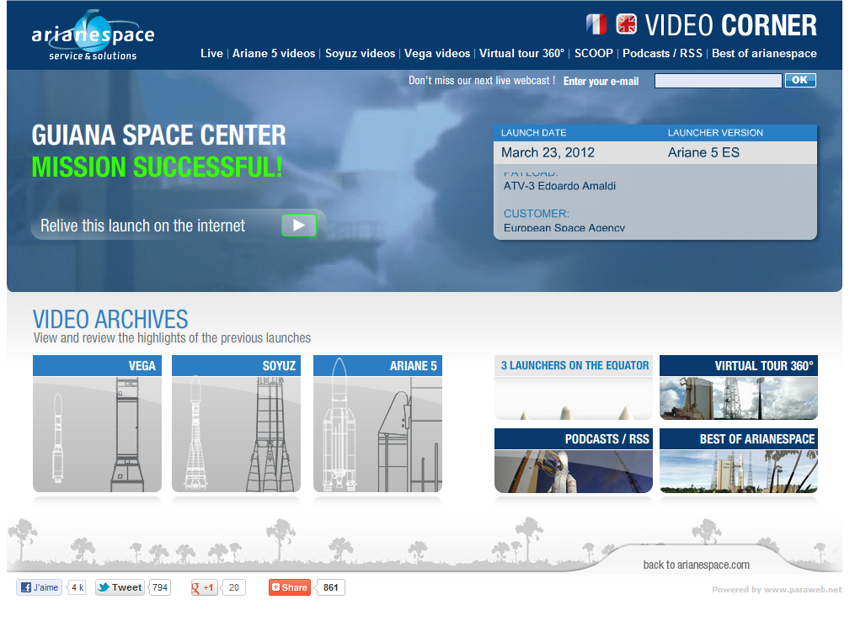Click the Google +1 button
The width and height of the screenshot is (855, 621).
[204, 587]
